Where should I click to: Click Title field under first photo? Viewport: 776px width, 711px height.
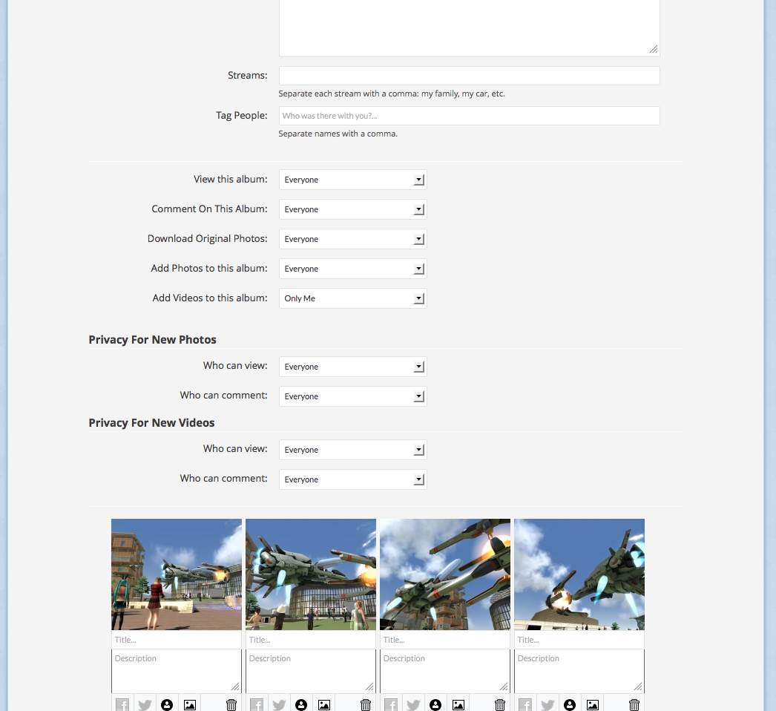point(177,640)
